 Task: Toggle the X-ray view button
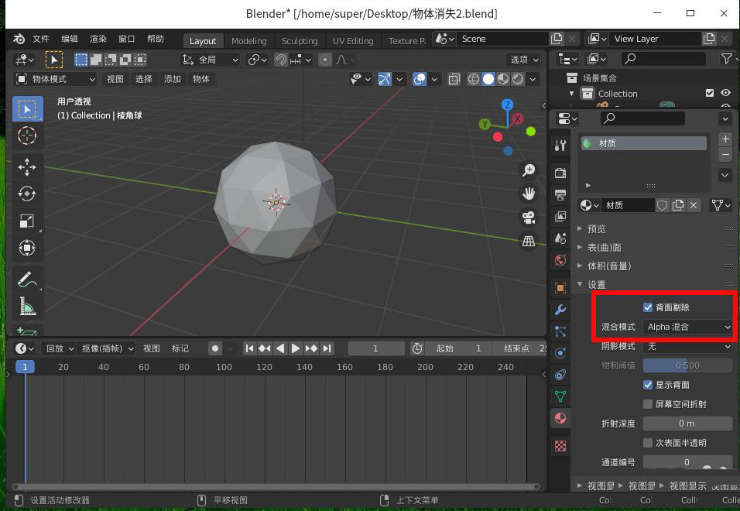[x=454, y=79]
